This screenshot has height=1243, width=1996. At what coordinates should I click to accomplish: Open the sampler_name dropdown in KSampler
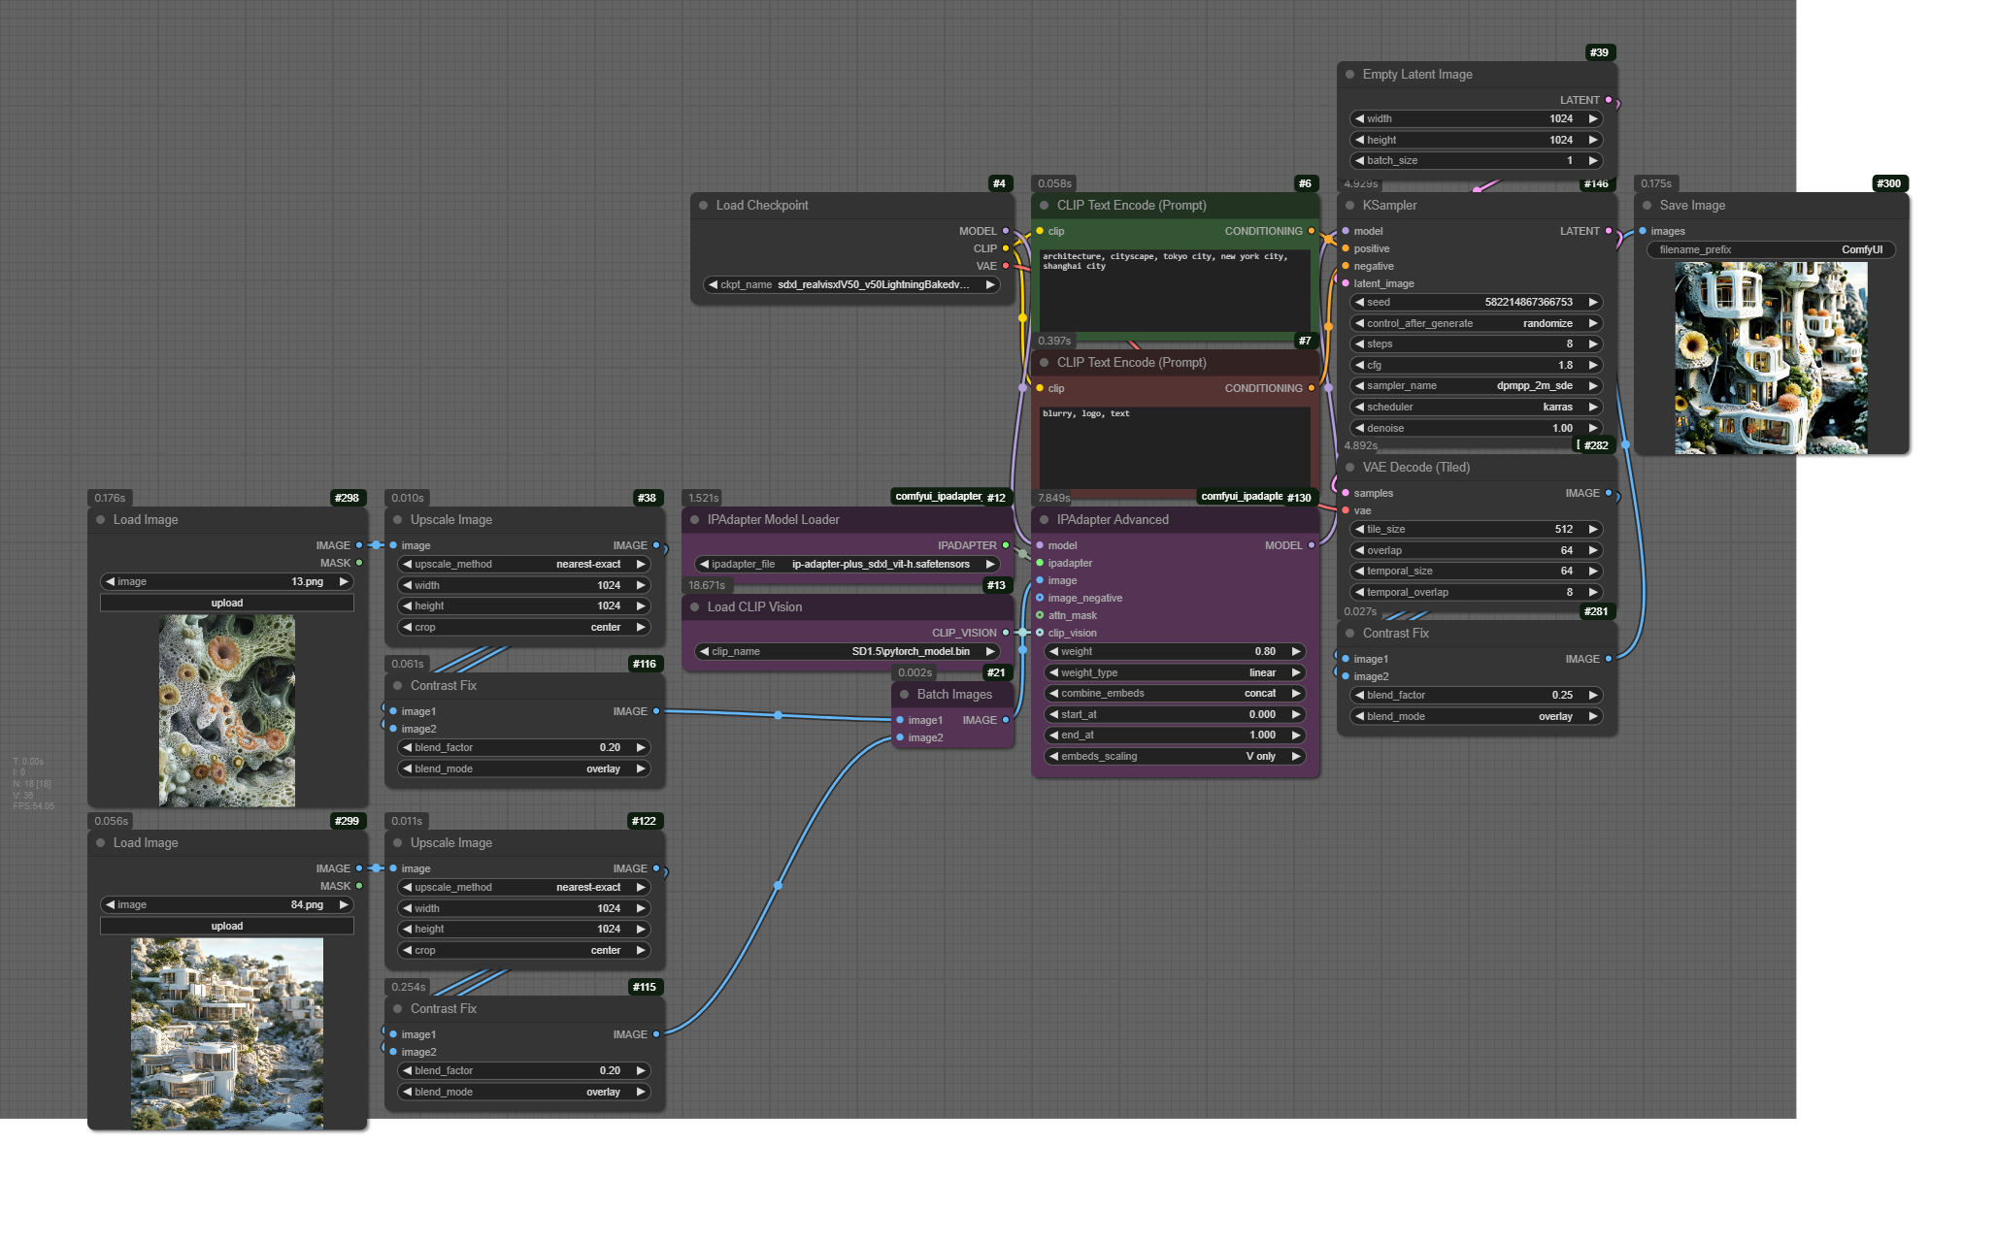coord(1476,386)
